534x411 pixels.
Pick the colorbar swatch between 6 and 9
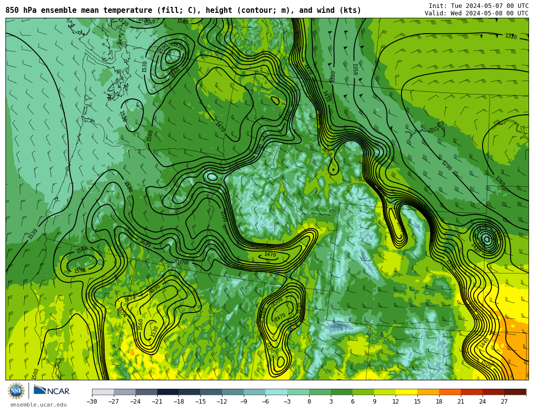pyautogui.click(x=363, y=392)
